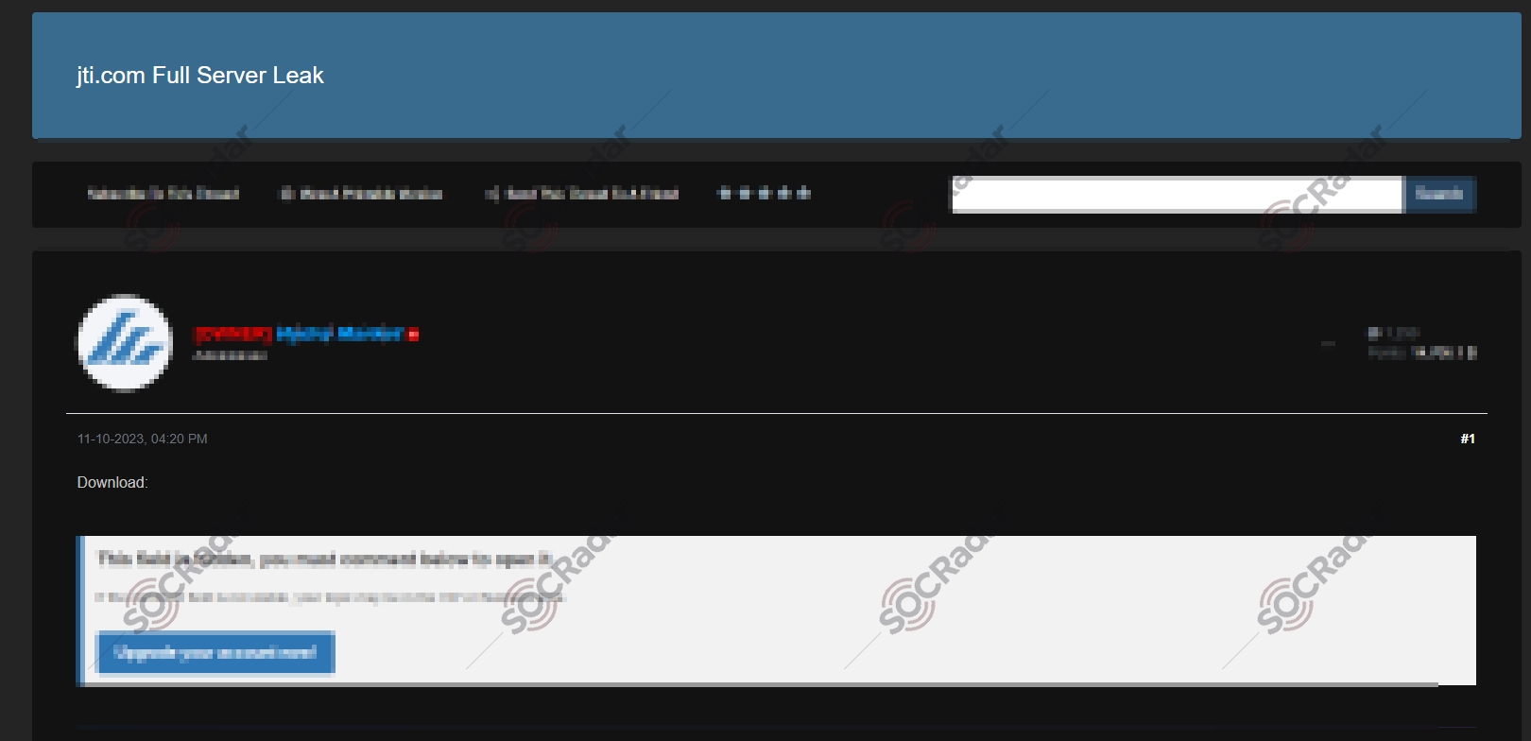
Task: Select the post date 11-10-2023, 04:20 PM
Action: click(143, 439)
